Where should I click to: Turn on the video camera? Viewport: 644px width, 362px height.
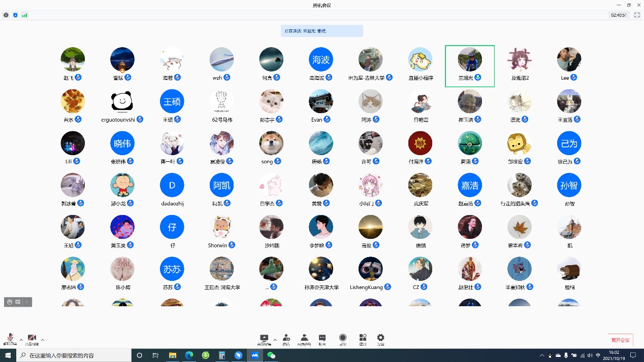tap(31, 339)
